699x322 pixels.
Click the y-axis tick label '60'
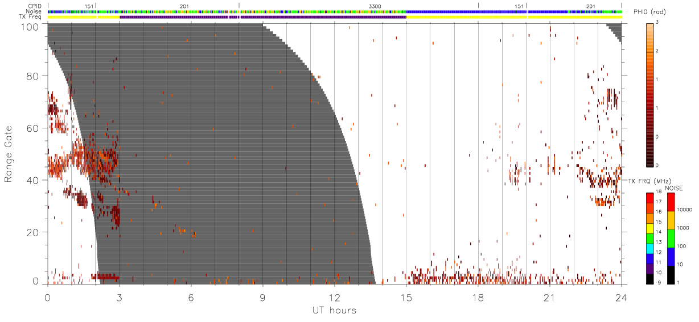tap(34, 128)
